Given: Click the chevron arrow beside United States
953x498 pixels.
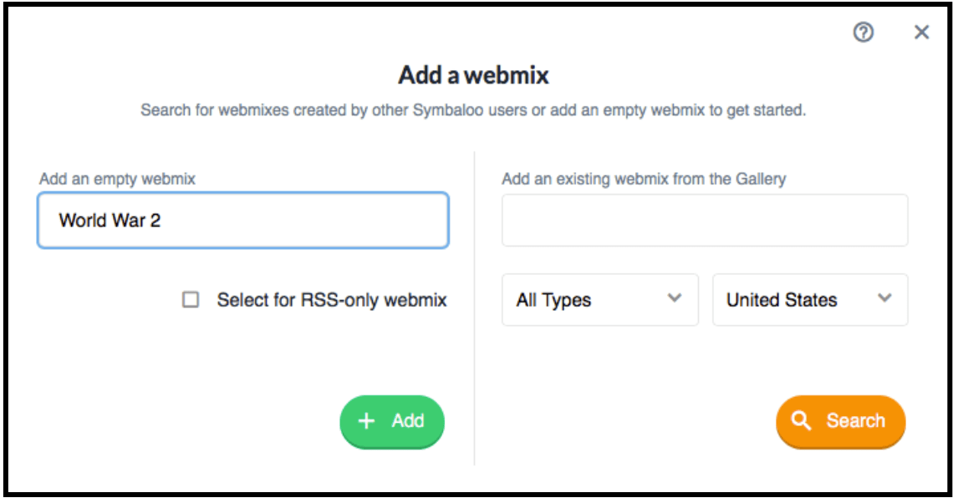Looking at the screenshot, I should click(x=884, y=299).
